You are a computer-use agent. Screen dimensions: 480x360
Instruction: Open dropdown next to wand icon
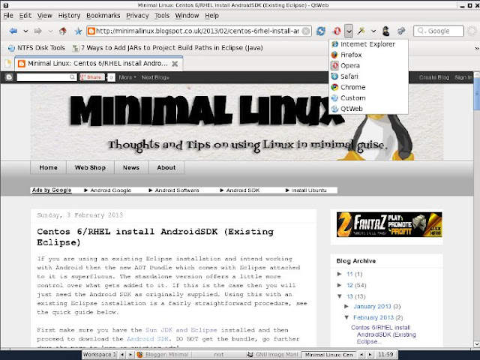[x=373, y=31]
